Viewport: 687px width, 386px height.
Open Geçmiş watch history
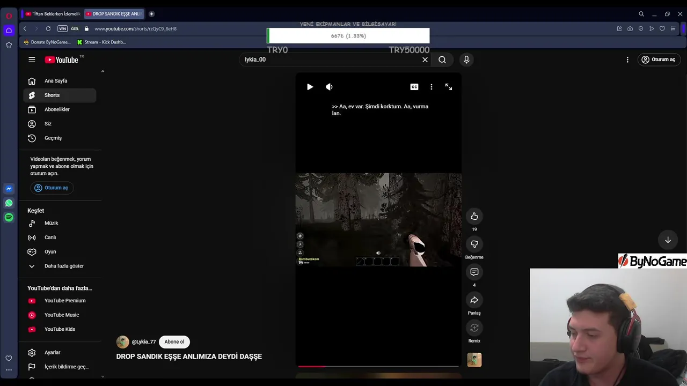60,138
